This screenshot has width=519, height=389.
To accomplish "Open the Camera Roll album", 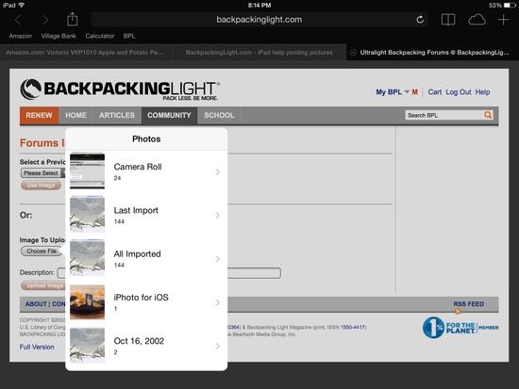I will tap(146, 171).
